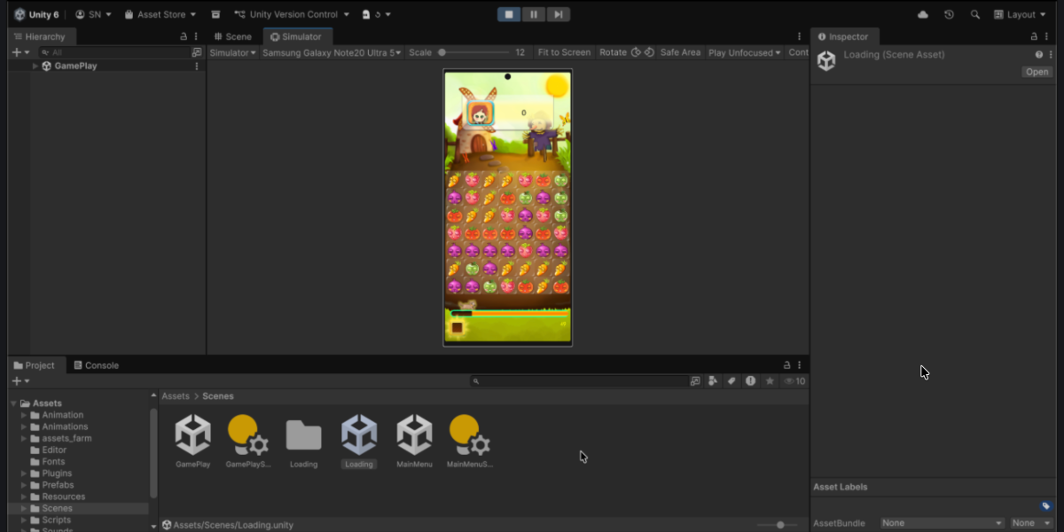This screenshot has width=1064, height=532.
Task: Adjust the Scale slider
Action: point(474,52)
